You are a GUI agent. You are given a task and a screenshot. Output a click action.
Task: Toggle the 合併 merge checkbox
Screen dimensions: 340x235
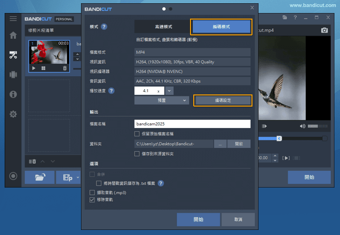point(92,174)
